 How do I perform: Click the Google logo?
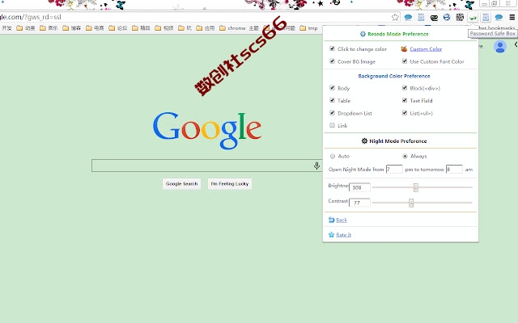click(207, 131)
